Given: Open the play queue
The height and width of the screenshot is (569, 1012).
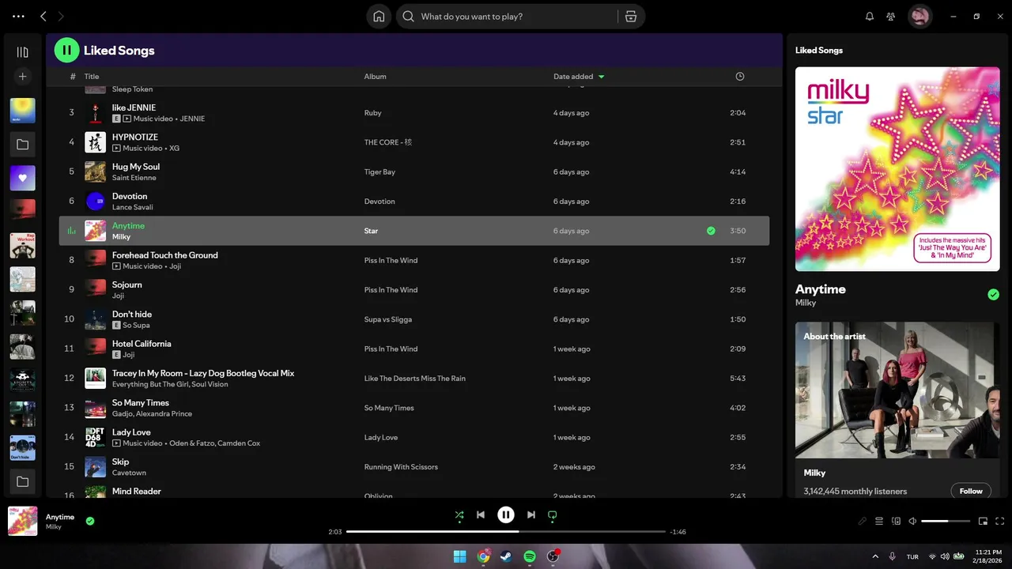Looking at the screenshot, I should coord(879,522).
